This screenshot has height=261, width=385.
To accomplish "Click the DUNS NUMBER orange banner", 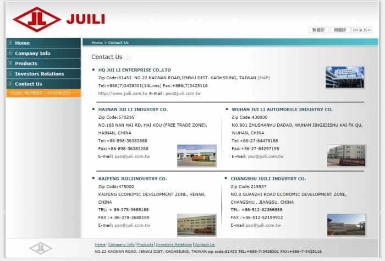I will click(x=43, y=93).
